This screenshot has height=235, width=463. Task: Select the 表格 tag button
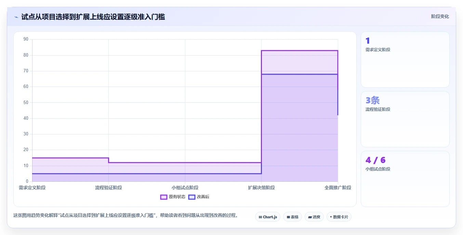pyautogui.click(x=292, y=217)
